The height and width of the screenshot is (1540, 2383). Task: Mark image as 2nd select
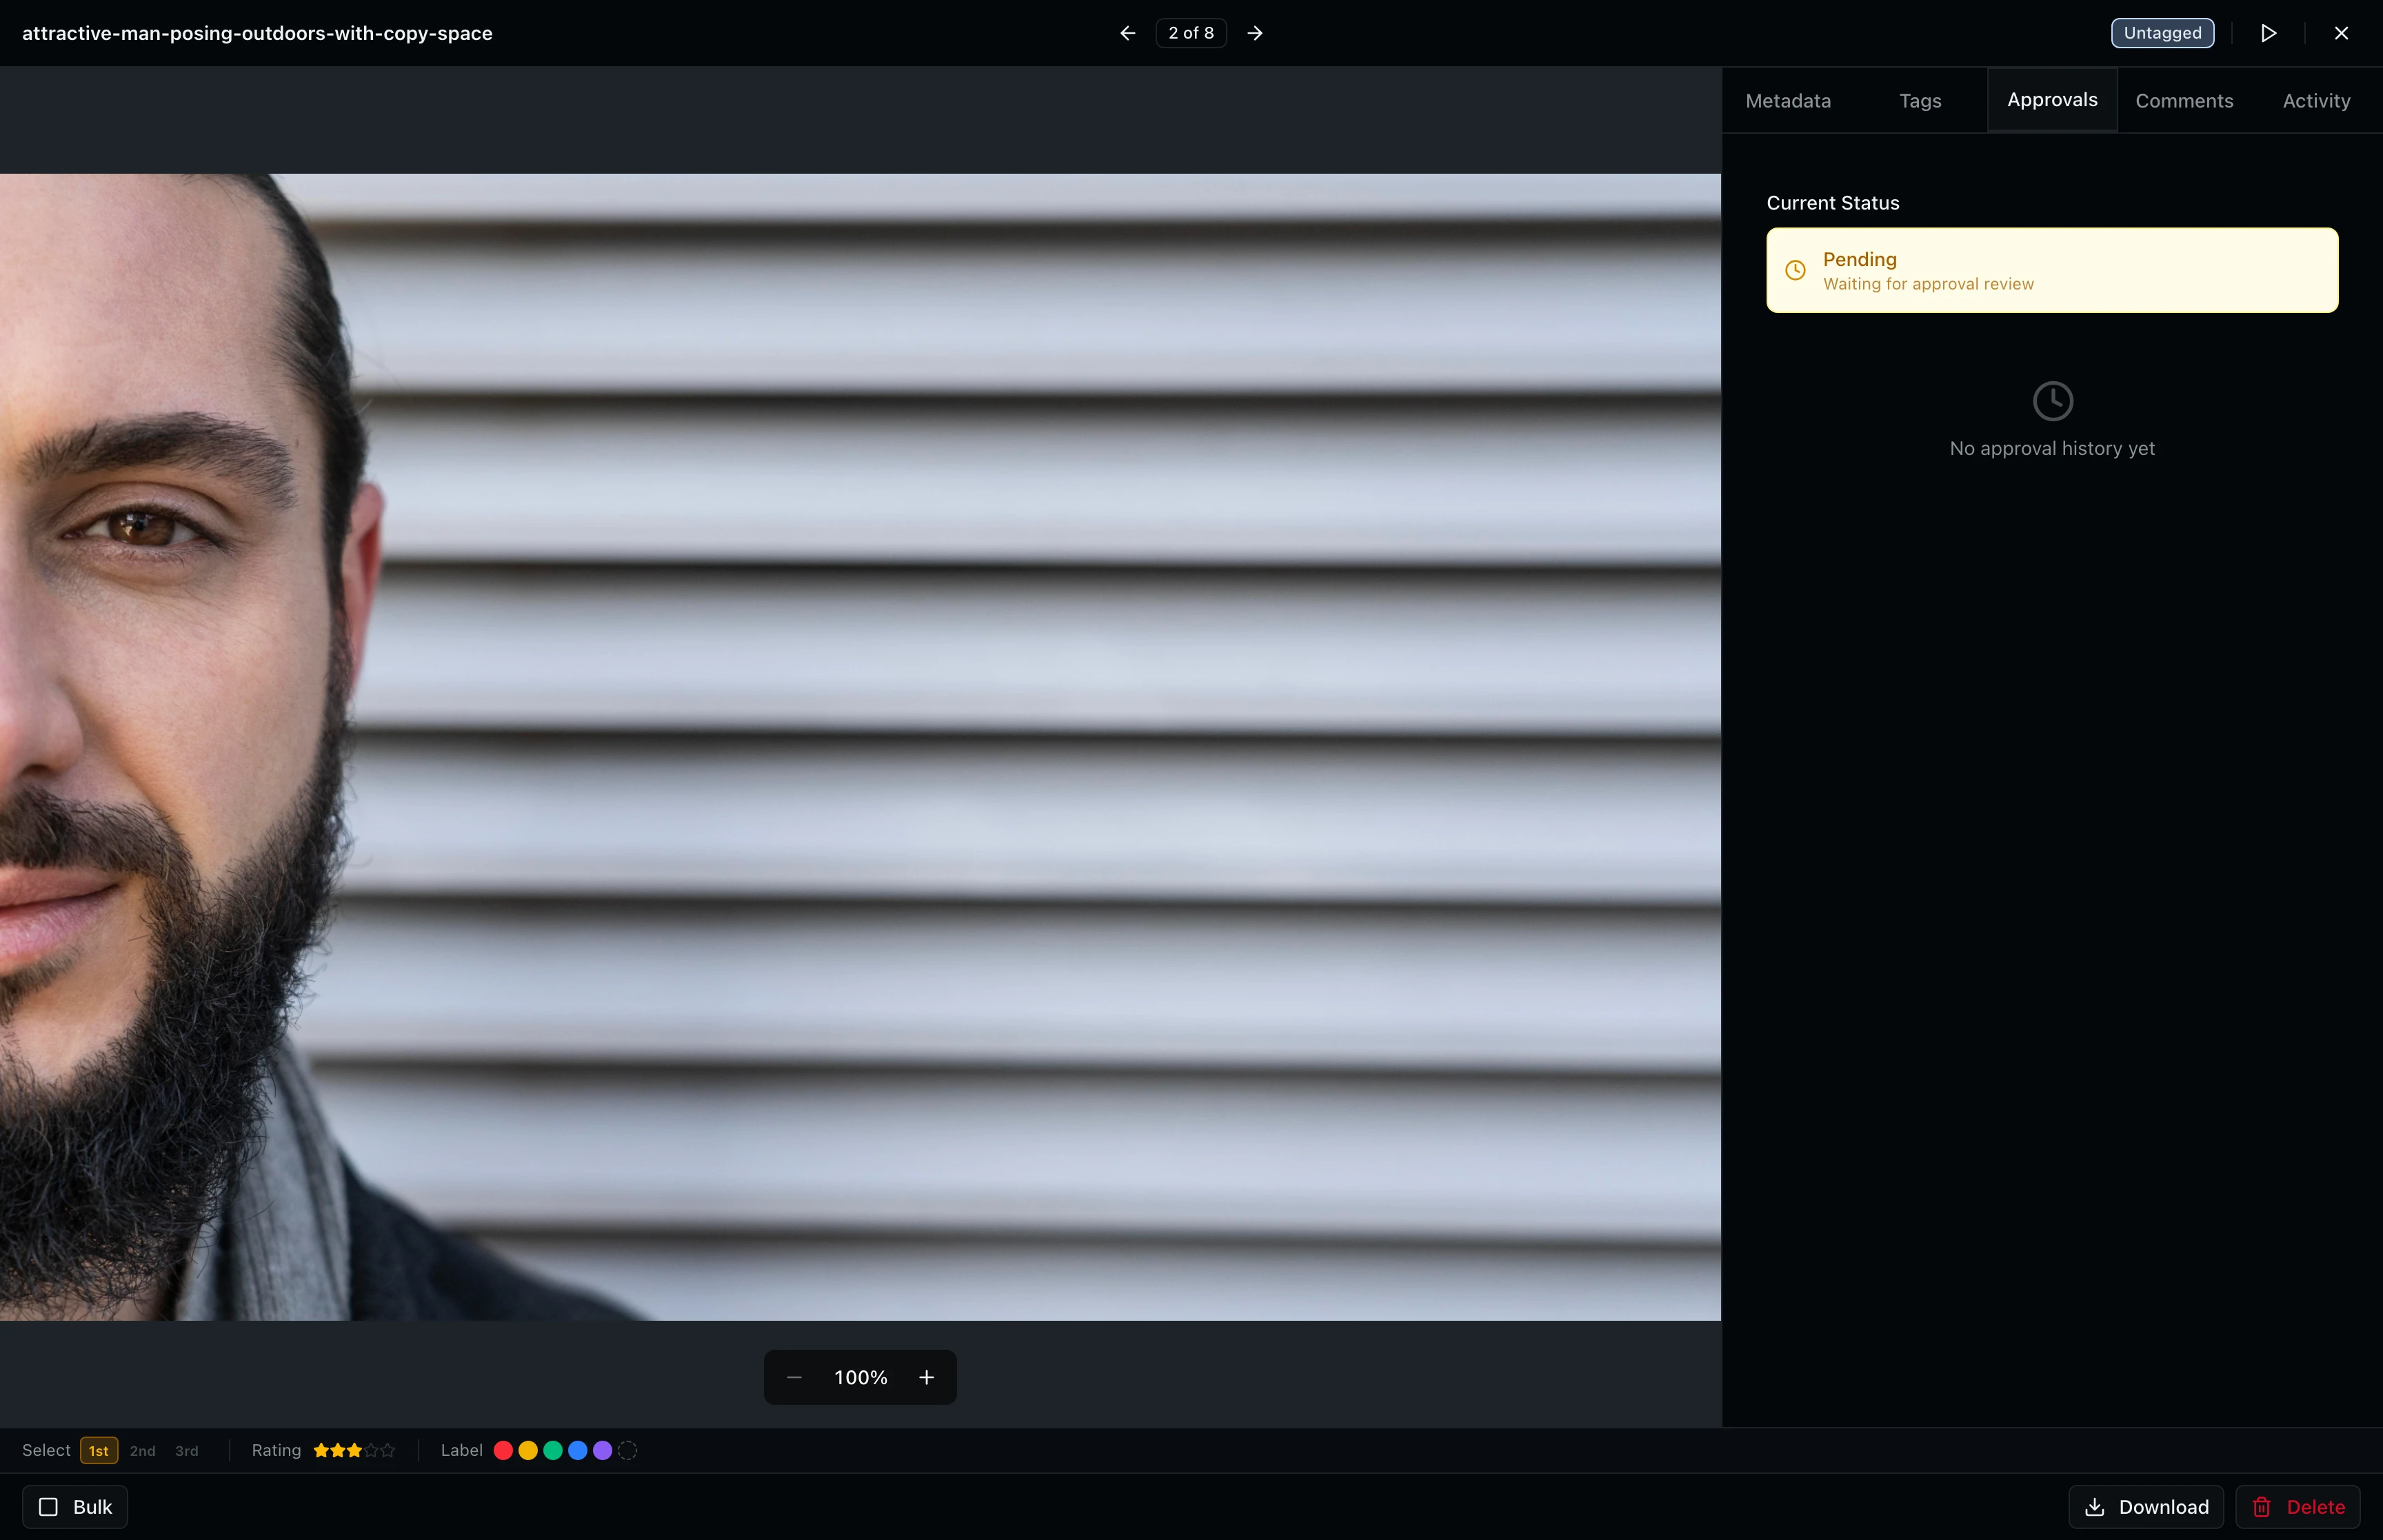point(143,1451)
